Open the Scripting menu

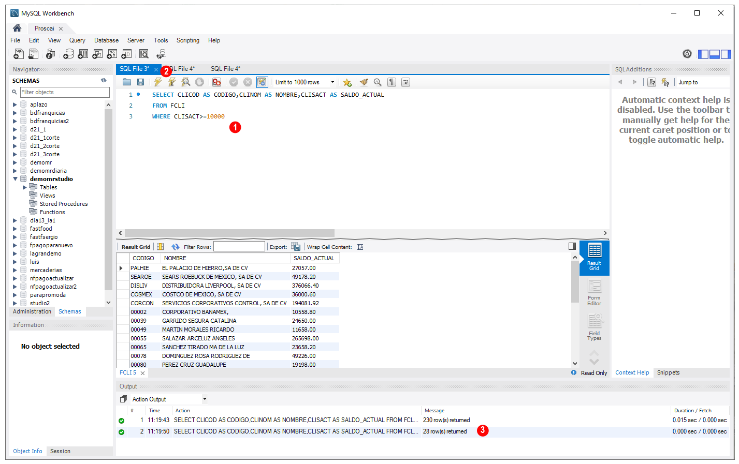click(187, 40)
